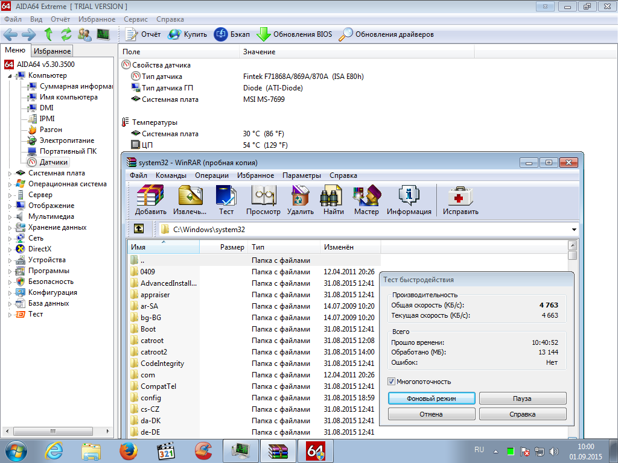The width and height of the screenshot is (618, 463).
Task: Expand the Мультимедиа tree node
Action: [x=10, y=216]
